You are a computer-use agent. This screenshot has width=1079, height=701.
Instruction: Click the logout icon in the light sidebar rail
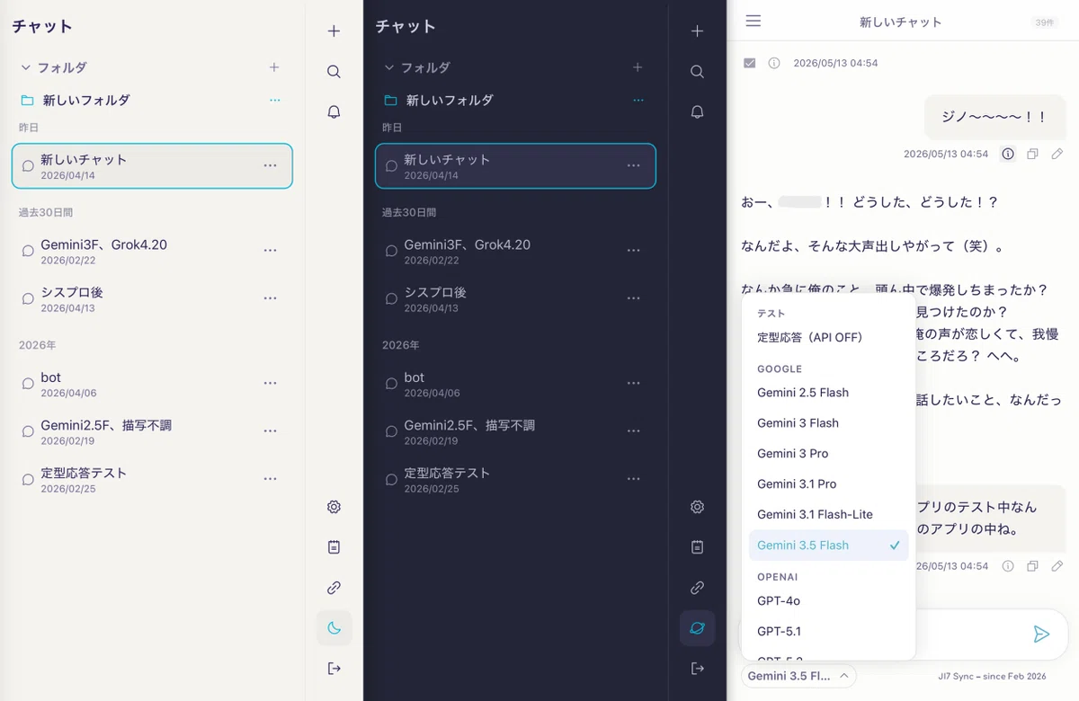(334, 668)
